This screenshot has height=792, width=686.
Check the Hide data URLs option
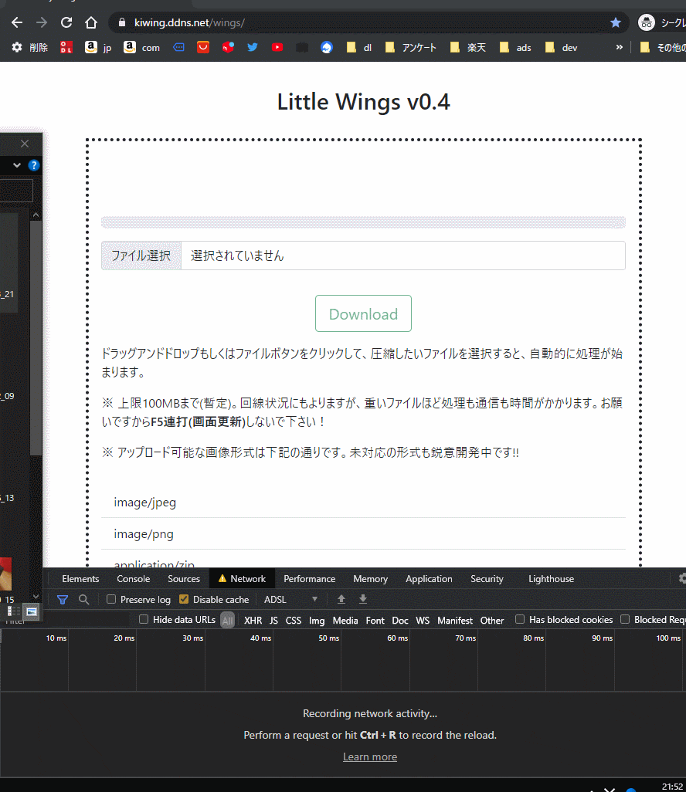pyautogui.click(x=143, y=619)
